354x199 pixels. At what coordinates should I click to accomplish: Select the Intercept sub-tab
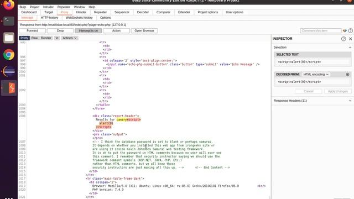point(27,18)
